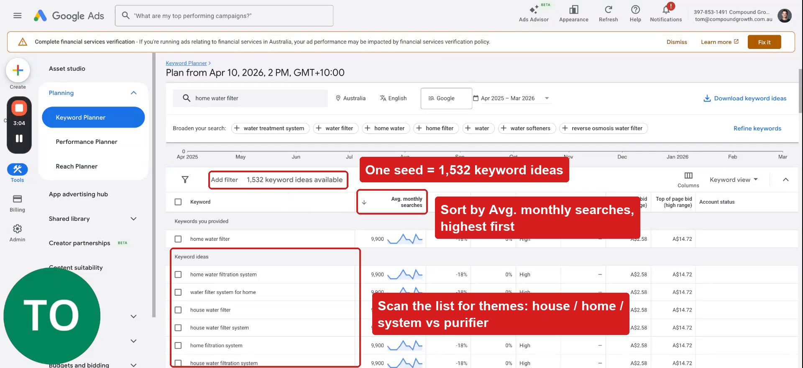Focus the top search campaigns field
The image size is (803, 368).
click(224, 16)
